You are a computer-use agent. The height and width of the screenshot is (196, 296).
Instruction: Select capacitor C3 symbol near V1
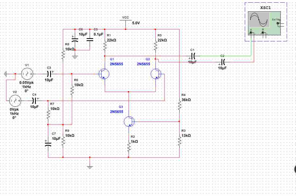pos(49,74)
